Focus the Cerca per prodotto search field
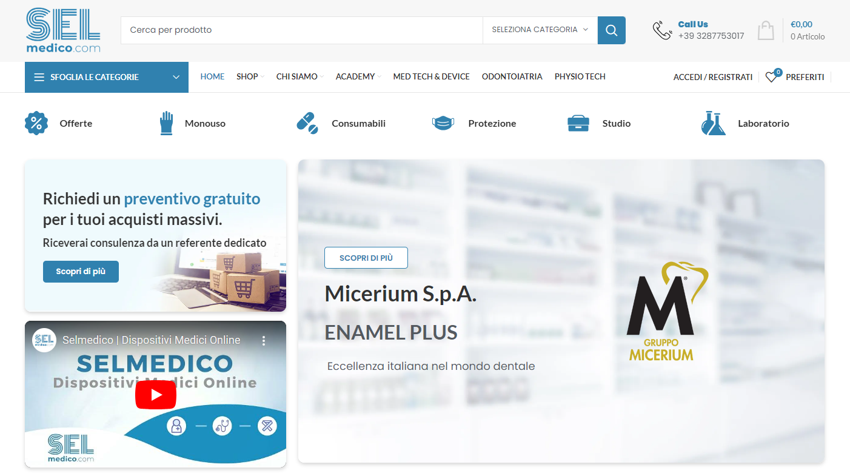Image resolution: width=850 pixels, height=473 pixels. 302,30
